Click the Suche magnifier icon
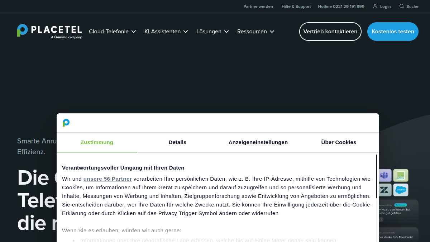 tap(402, 6)
